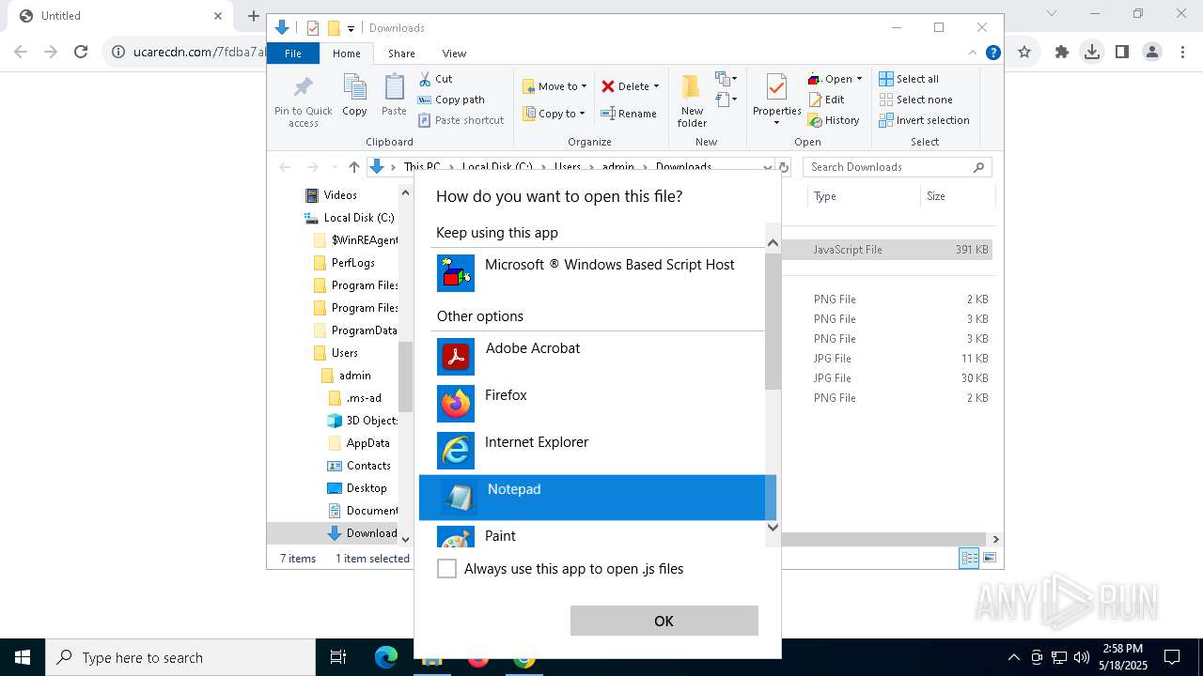
Task: Switch to the Share ribbon tab
Action: pos(401,54)
